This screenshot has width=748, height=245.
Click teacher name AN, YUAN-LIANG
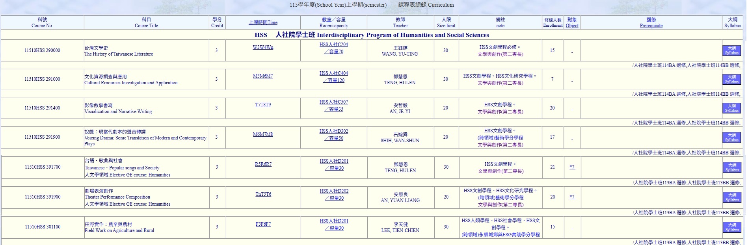(400, 200)
